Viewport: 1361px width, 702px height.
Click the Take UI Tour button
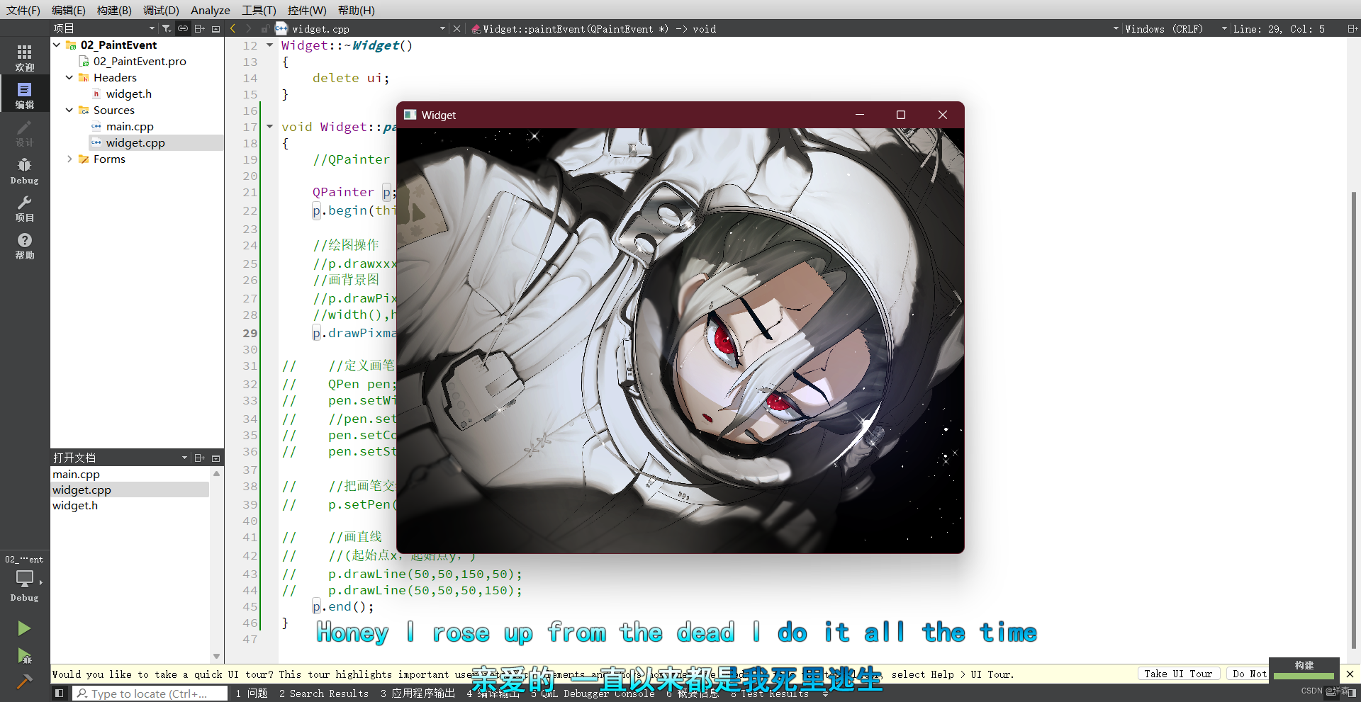coord(1178,674)
